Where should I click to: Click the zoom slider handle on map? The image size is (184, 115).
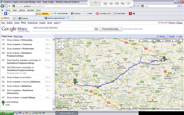pos(61,73)
